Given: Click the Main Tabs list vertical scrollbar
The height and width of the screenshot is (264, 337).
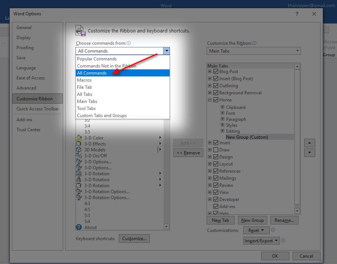Looking at the screenshot, I should point(297,134).
